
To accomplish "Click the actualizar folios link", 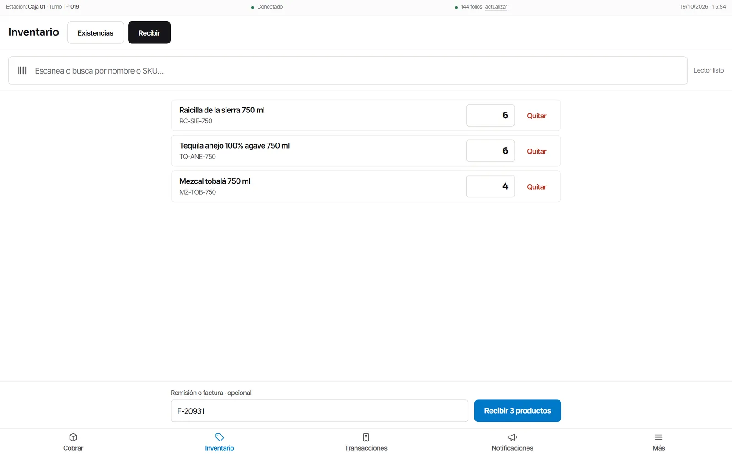I will tap(496, 7).
